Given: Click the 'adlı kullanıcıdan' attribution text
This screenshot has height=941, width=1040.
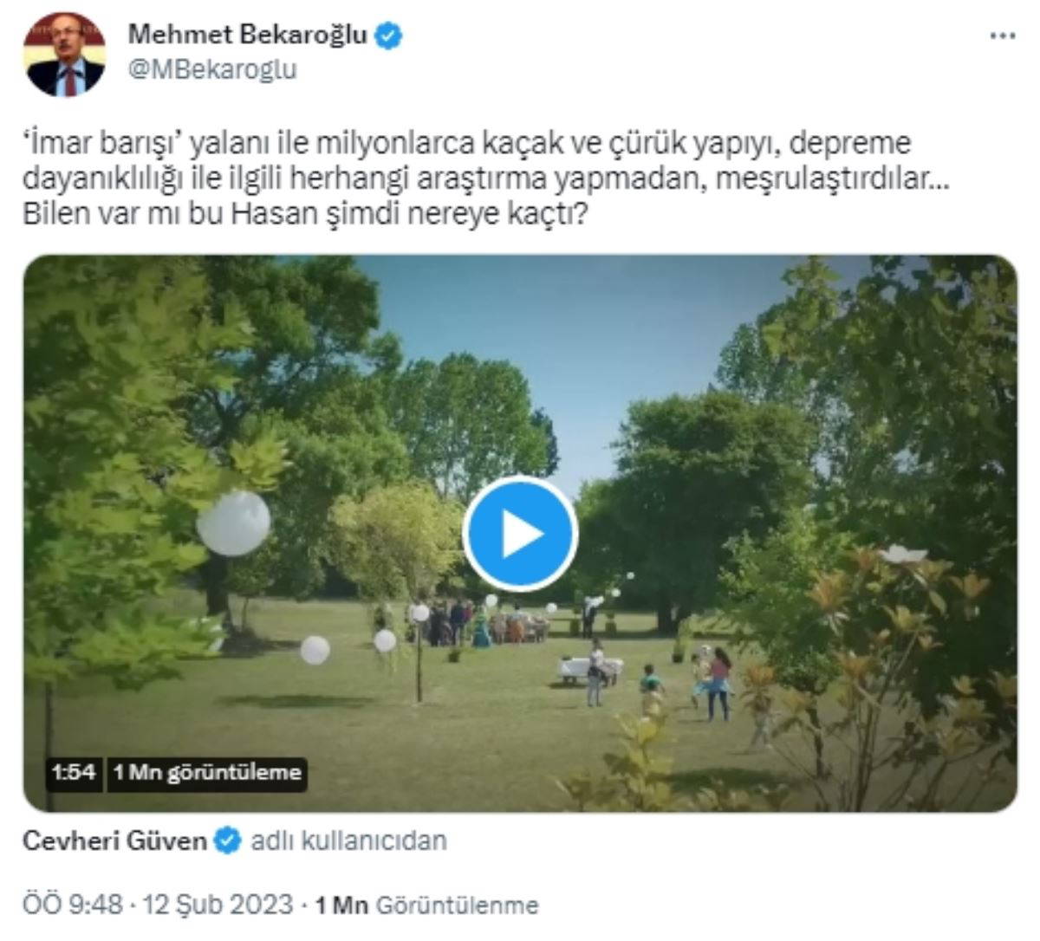Looking at the screenshot, I should point(348,840).
